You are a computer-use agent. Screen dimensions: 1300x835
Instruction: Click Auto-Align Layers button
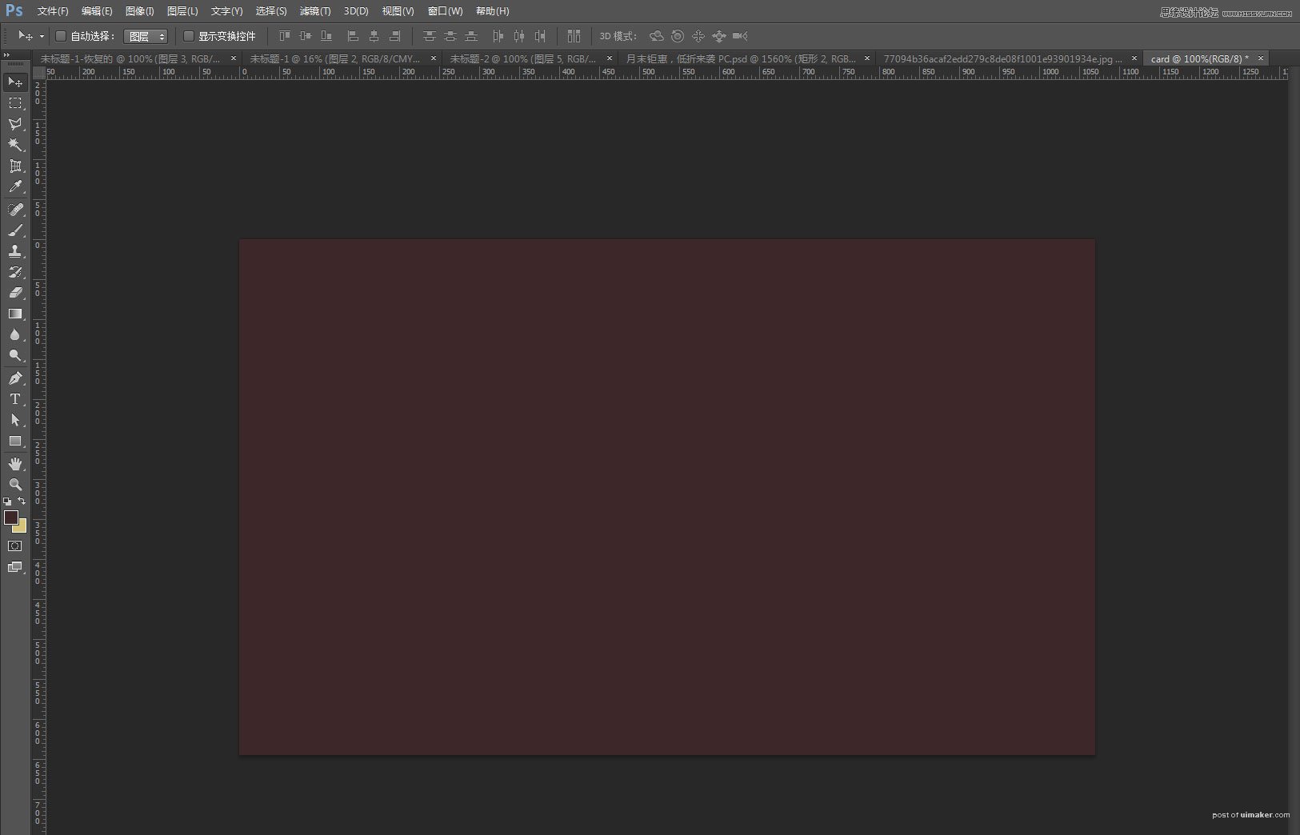pyautogui.click(x=574, y=36)
